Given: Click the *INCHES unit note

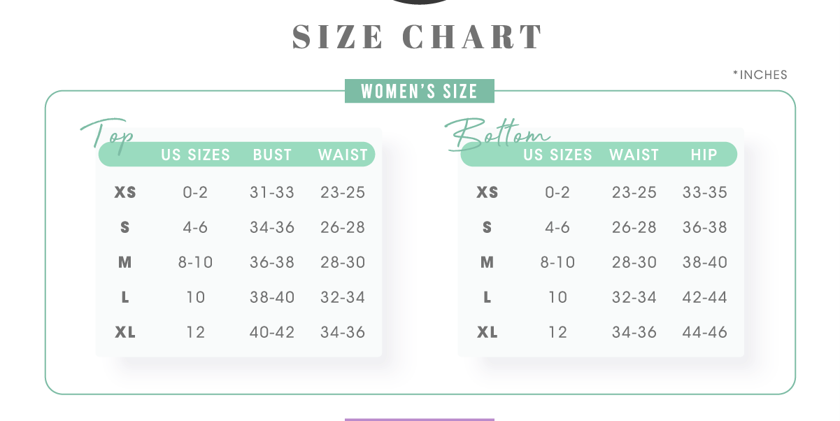Looking at the screenshot, I should point(760,75).
